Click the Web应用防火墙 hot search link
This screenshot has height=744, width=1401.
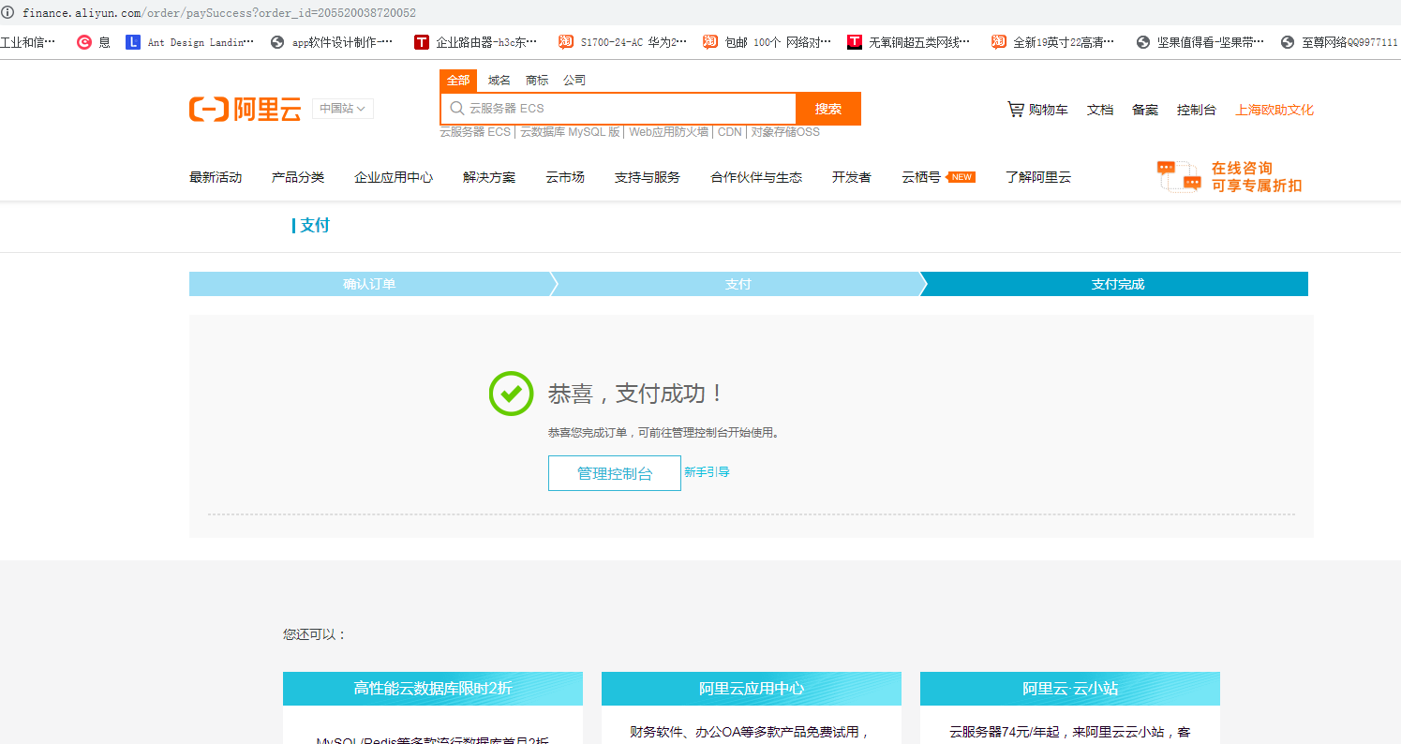668,132
